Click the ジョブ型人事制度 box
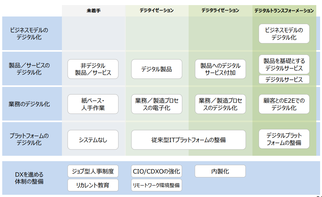The width and height of the screenshot is (322, 197). tap(93, 171)
